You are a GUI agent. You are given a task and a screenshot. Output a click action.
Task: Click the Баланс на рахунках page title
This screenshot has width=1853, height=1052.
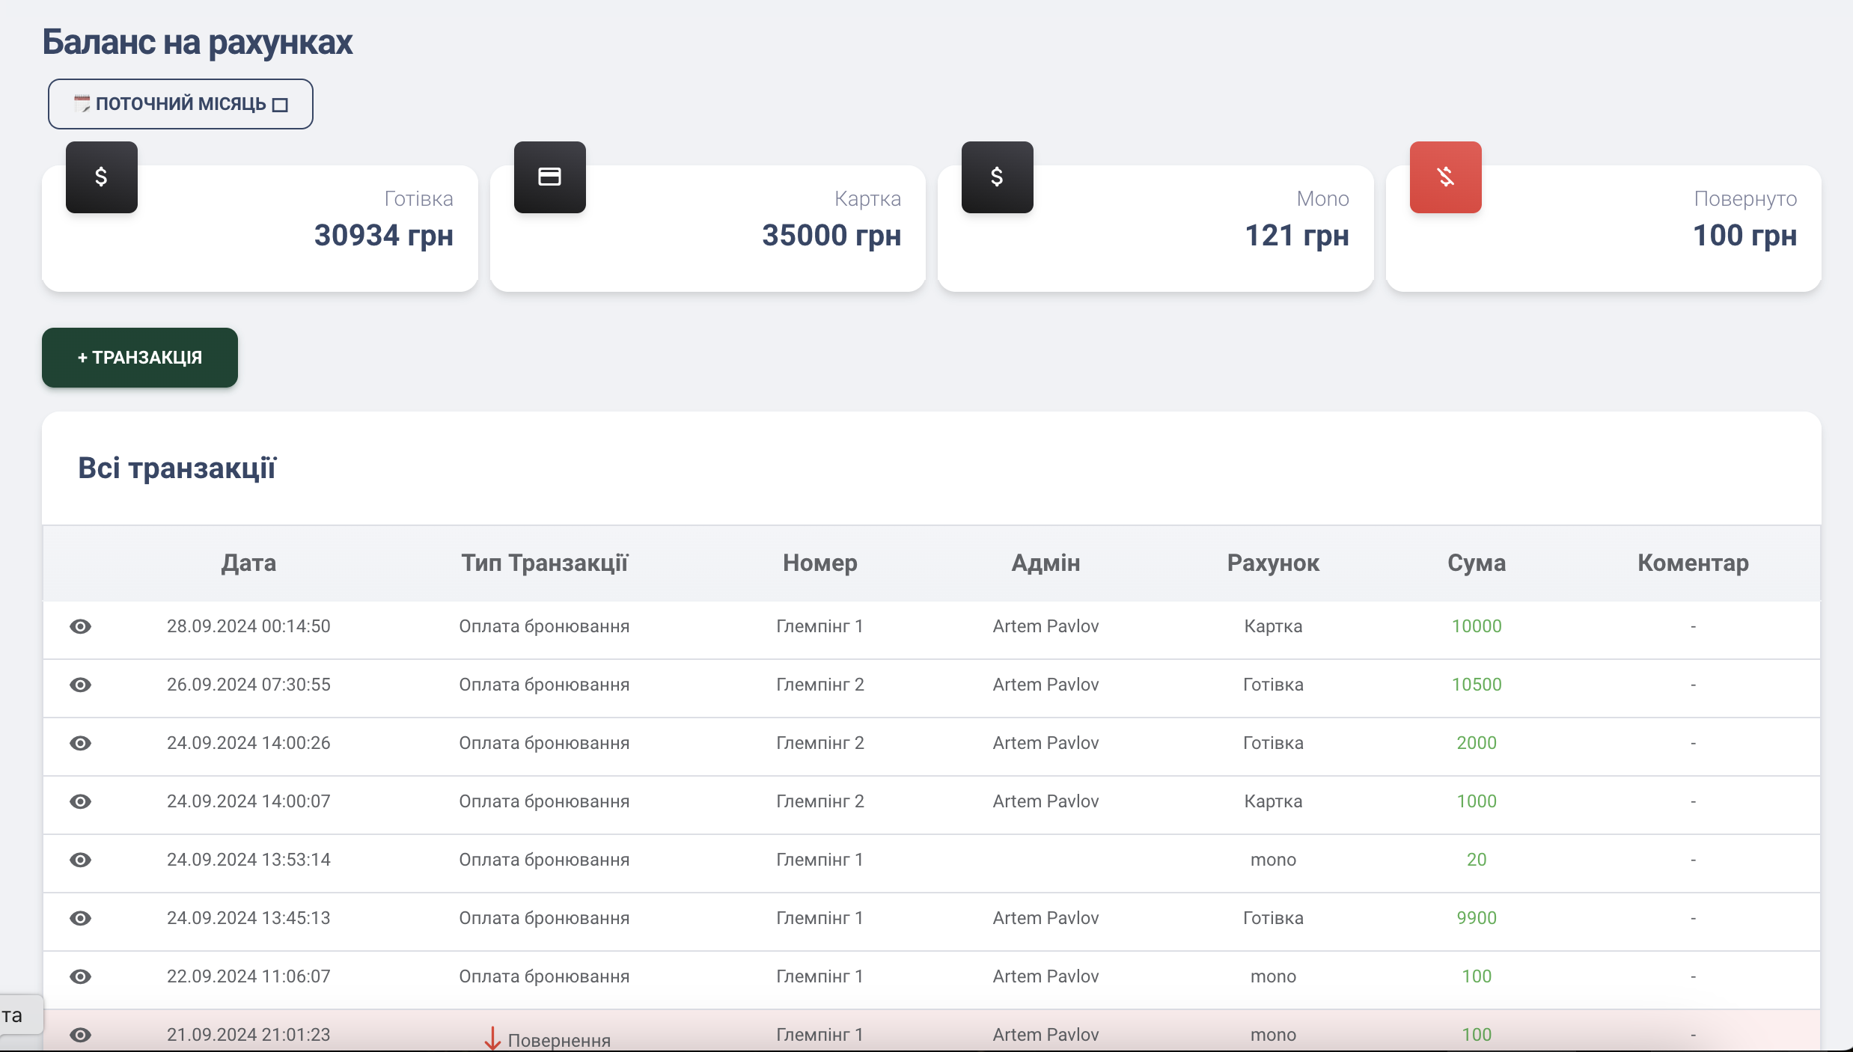coord(197,42)
